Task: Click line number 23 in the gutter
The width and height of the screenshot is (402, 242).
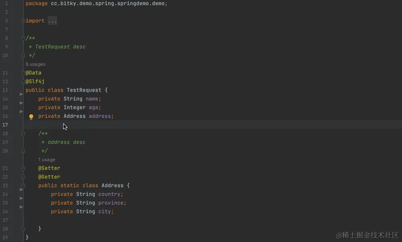Action: point(5,186)
